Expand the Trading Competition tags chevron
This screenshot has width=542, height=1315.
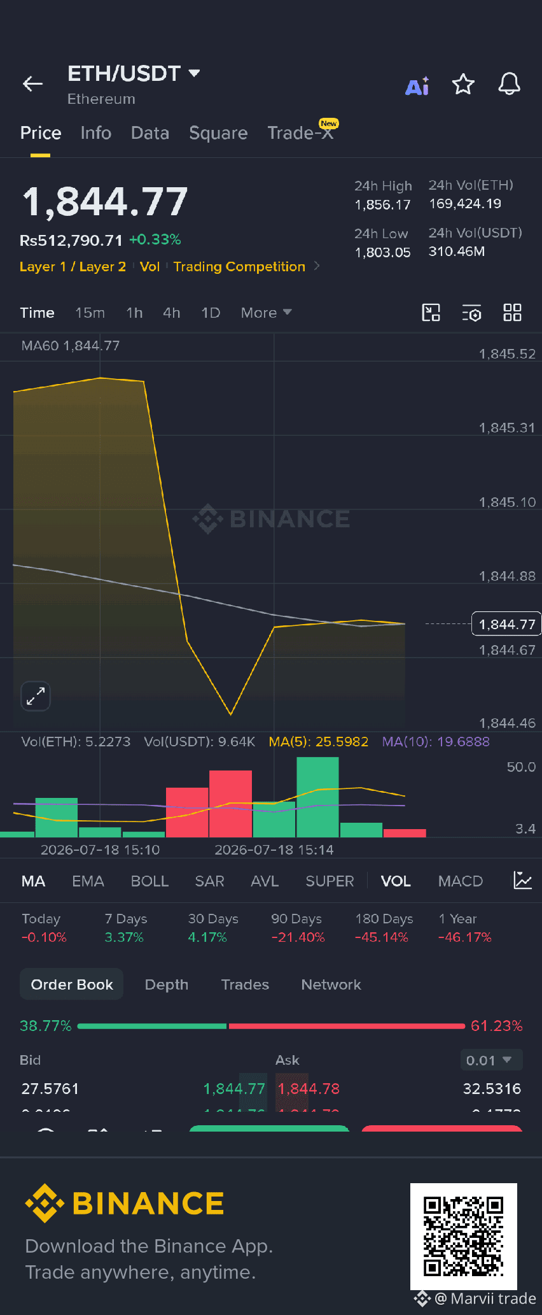317,266
